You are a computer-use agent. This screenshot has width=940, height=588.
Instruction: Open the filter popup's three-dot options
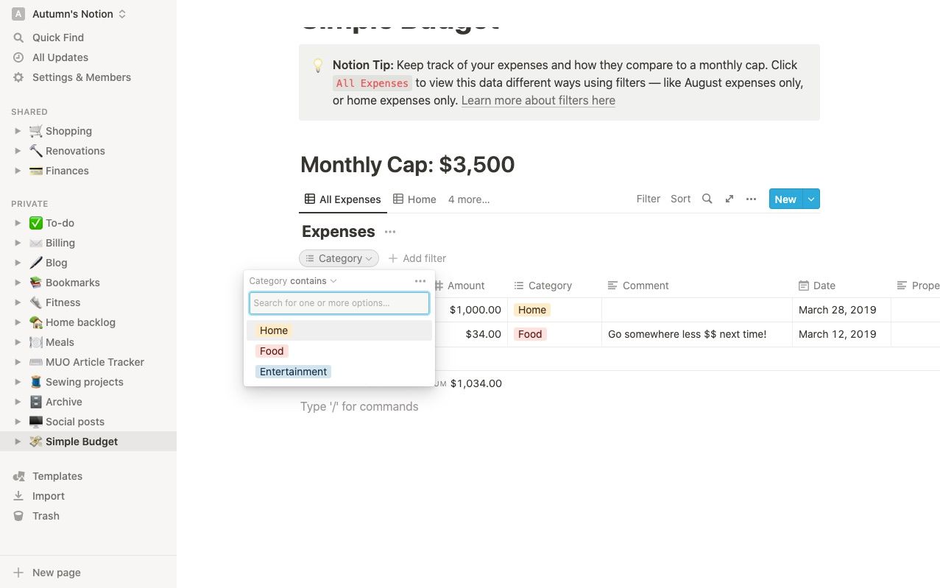[x=420, y=281]
